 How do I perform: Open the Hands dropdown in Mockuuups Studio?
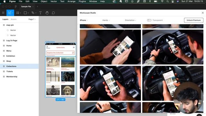[106, 20]
